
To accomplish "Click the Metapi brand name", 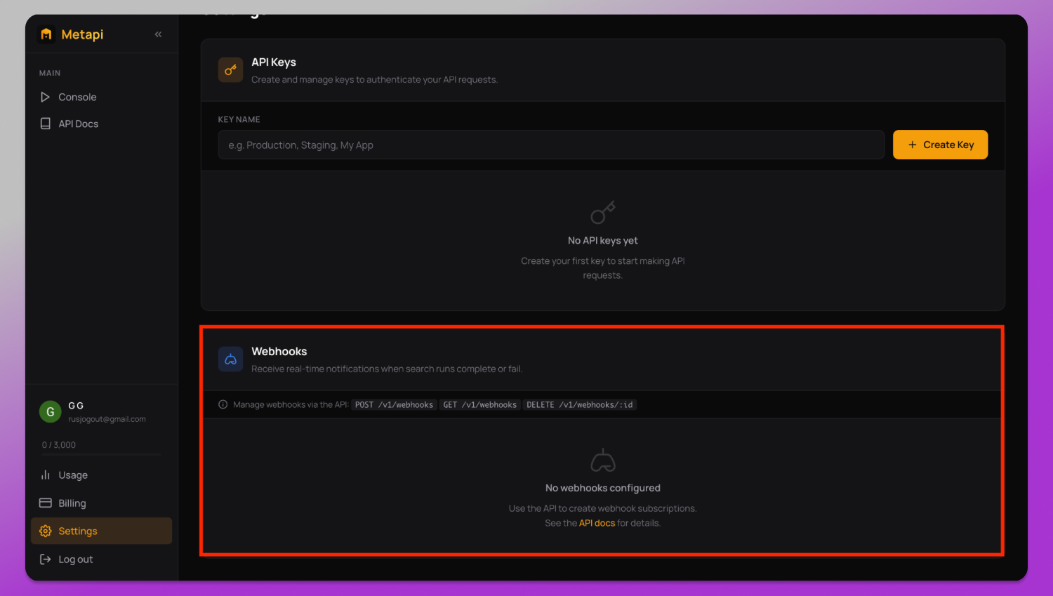I will point(82,34).
